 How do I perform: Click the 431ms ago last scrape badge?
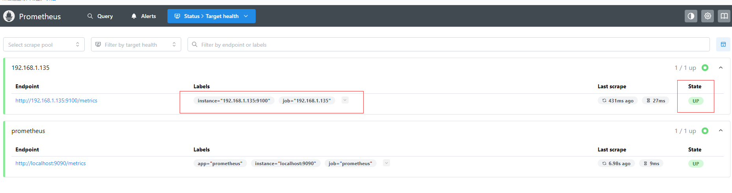click(618, 101)
